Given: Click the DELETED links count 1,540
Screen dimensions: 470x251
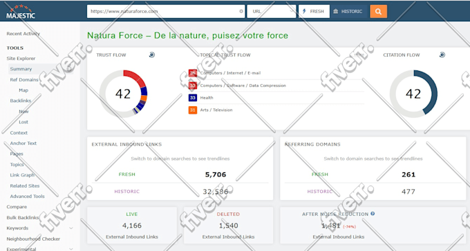Looking at the screenshot, I should click(x=228, y=225).
